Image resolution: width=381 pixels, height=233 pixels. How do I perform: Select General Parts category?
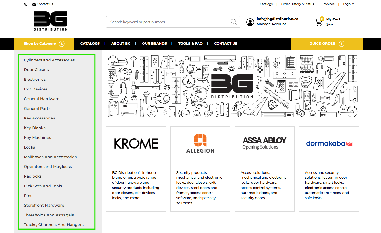(37, 108)
